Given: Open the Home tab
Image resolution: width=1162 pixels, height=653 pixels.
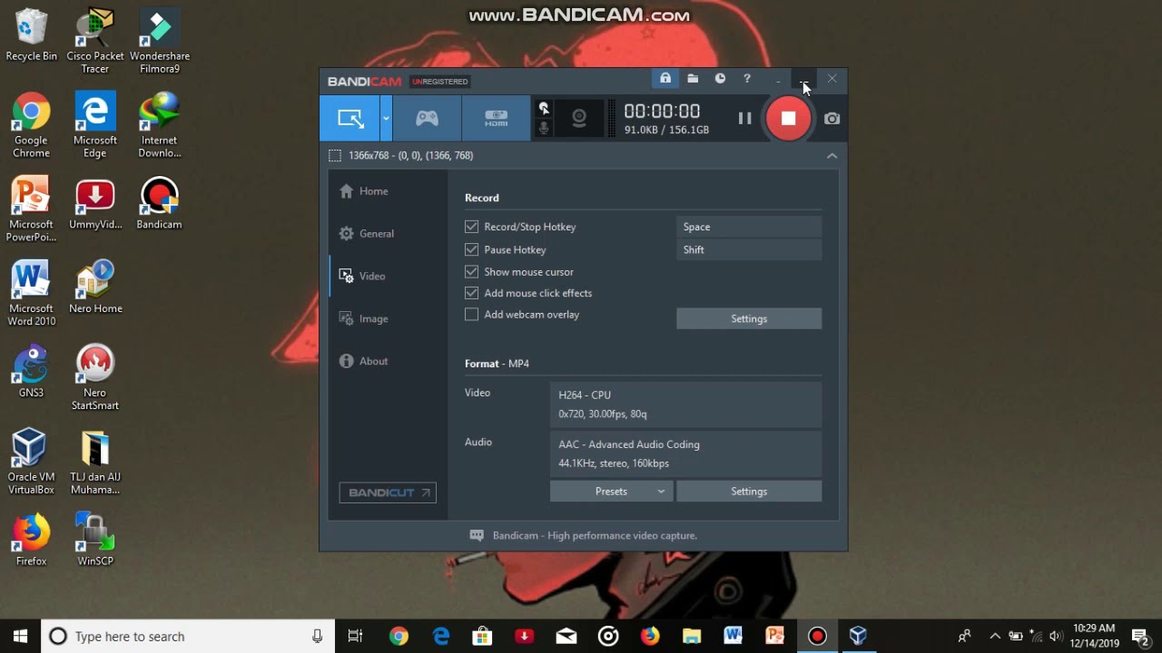Looking at the screenshot, I should click(364, 191).
